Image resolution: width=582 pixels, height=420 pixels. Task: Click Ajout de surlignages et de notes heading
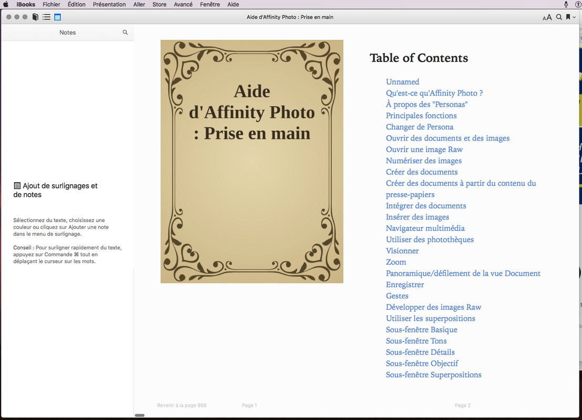[x=55, y=190]
